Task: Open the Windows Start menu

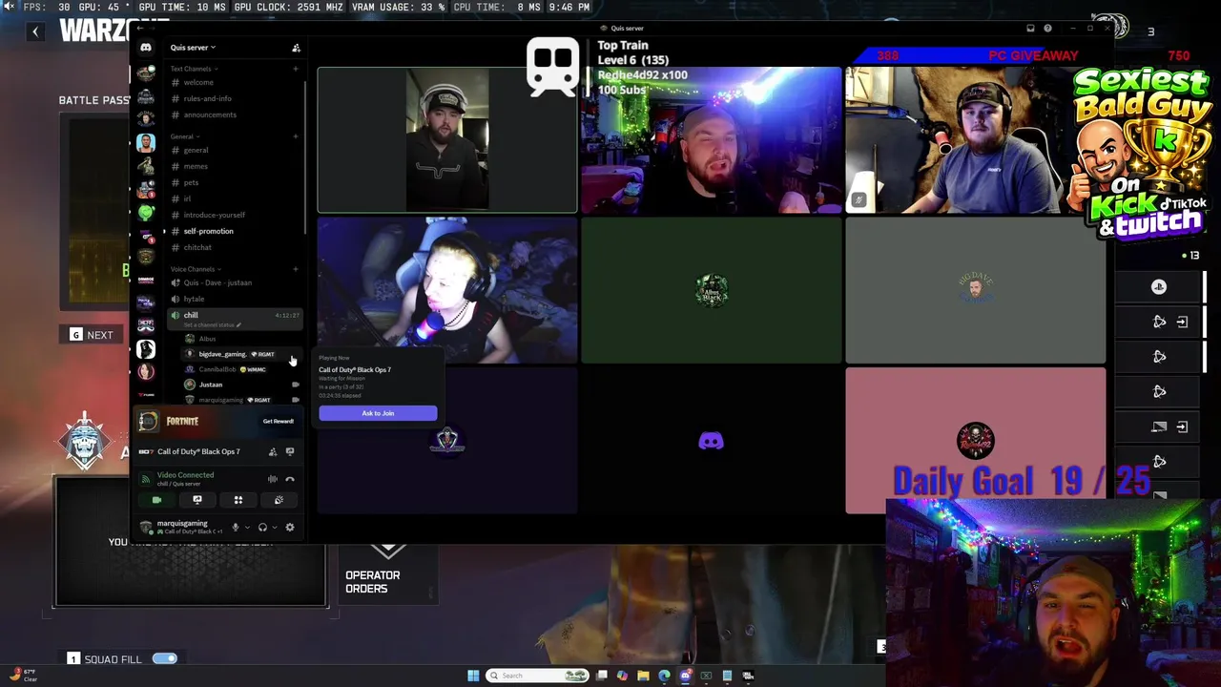Action: (x=473, y=676)
